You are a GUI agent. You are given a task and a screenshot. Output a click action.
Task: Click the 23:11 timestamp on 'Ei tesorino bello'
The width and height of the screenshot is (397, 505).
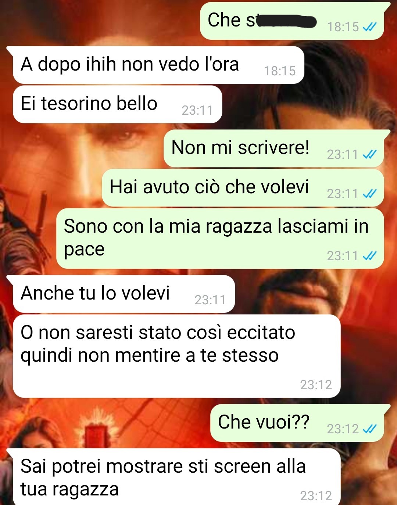pyautogui.click(x=197, y=110)
